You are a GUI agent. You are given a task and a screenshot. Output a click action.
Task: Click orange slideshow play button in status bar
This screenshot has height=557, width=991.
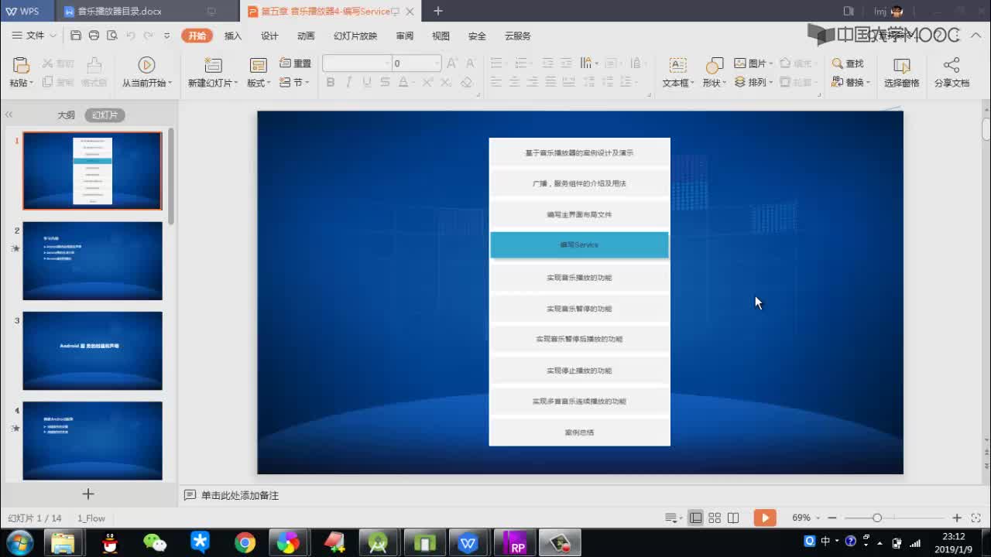(x=765, y=518)
